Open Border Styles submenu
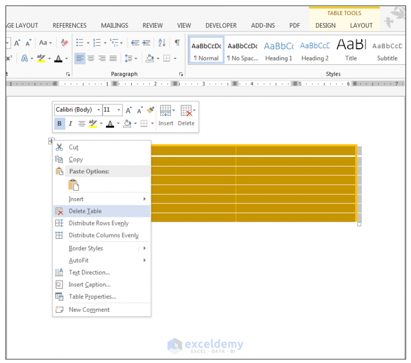This screenshot has height=363, width=411. [x=102, y=248]
